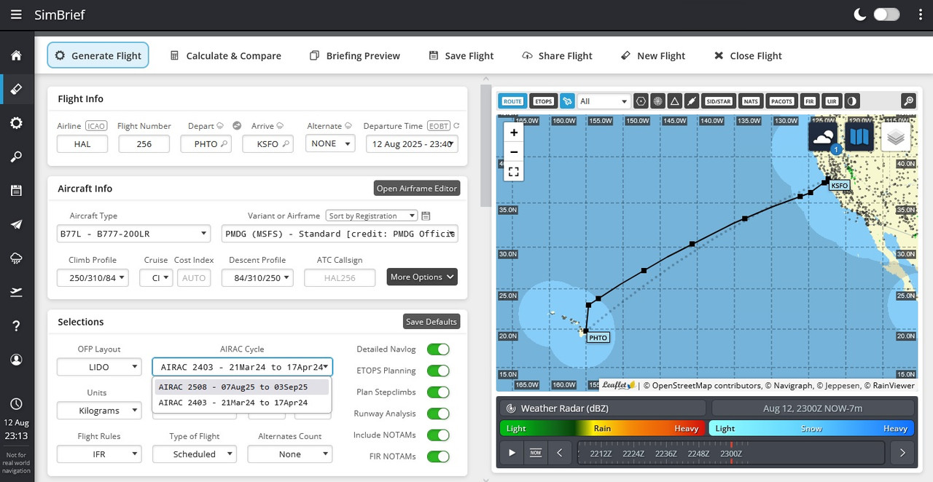The image size is (933, 482).
Task: Open the hamburger menu beside SimBrief
Action: [x=16, y=15]
